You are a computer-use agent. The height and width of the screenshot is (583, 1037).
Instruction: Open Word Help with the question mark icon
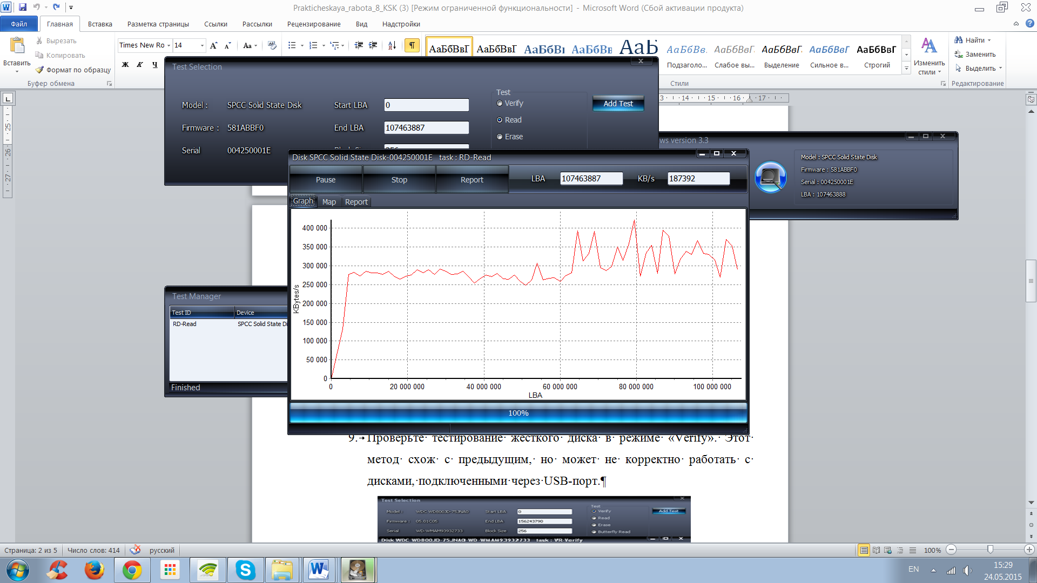click(1030, 23)
